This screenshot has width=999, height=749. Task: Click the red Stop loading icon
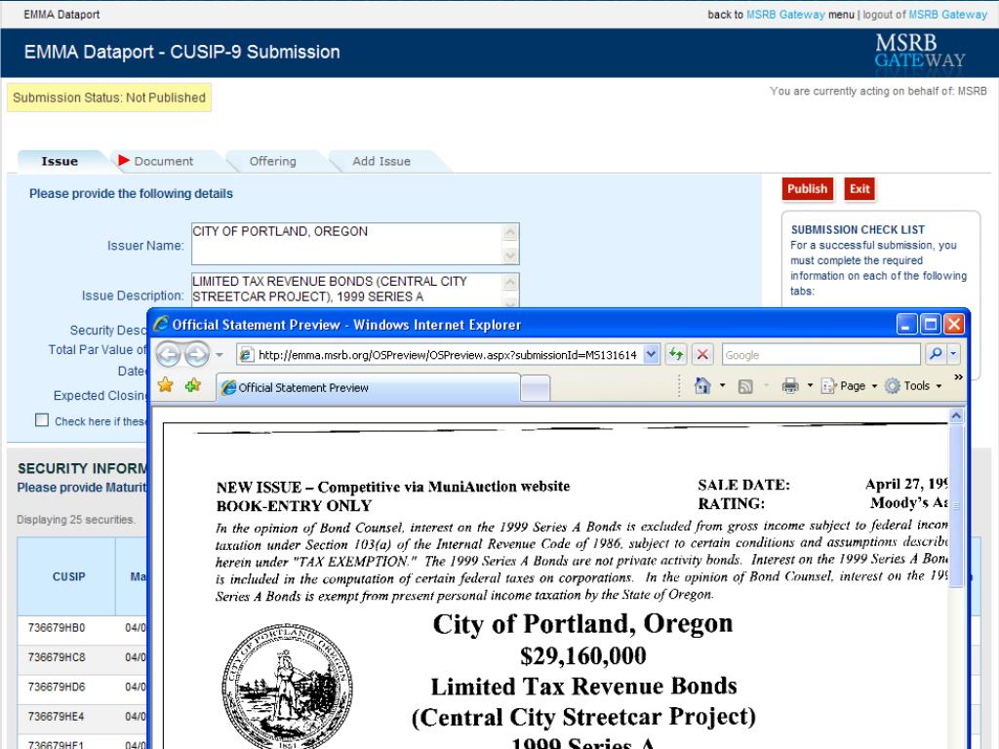point(701,354)
